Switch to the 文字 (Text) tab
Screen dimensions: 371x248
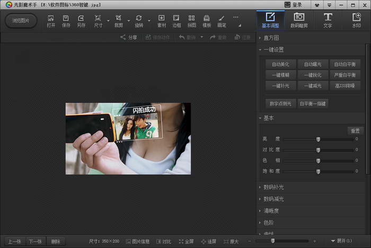click(328, 21)
